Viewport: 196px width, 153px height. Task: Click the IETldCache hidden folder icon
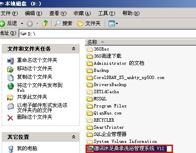[90, 92]
